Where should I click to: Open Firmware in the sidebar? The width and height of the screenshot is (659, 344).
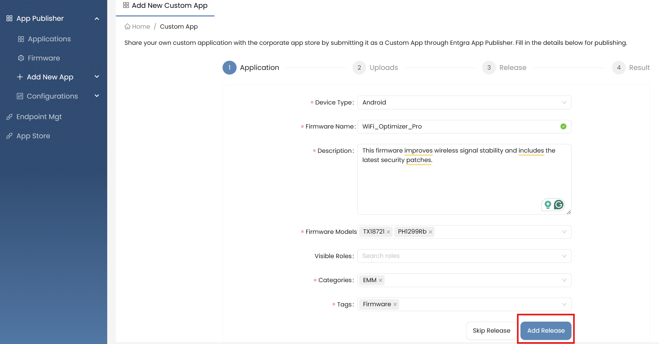click(x=44, y=58)
